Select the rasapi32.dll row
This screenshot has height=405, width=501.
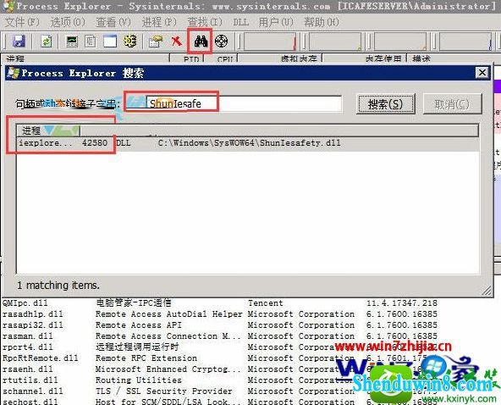[x=220, y=325]
